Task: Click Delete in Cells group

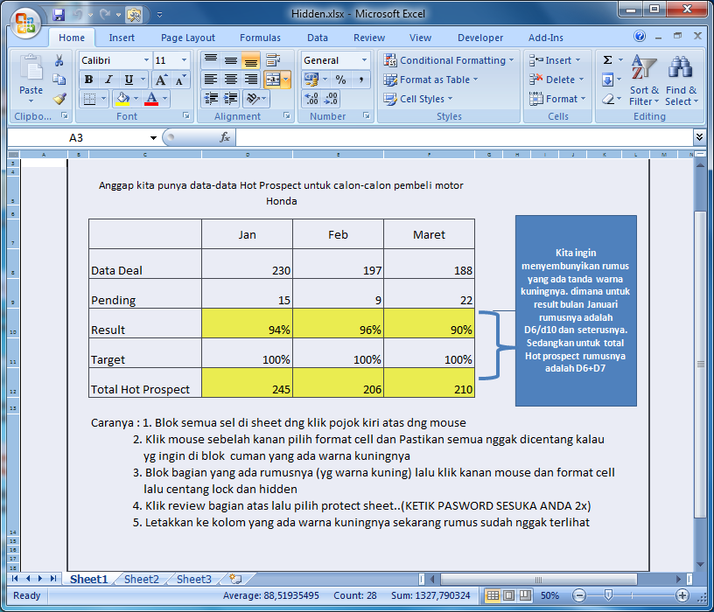Action: click(x=556, y=80)
